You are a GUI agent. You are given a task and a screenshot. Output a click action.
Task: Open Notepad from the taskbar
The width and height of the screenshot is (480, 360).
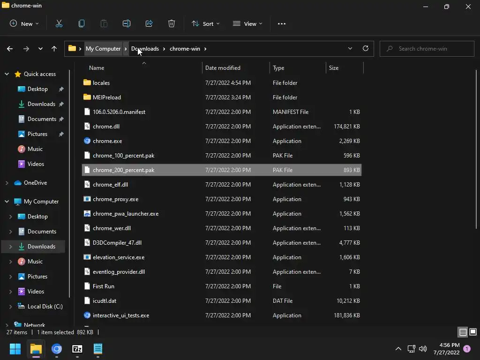tap(98, 349)
